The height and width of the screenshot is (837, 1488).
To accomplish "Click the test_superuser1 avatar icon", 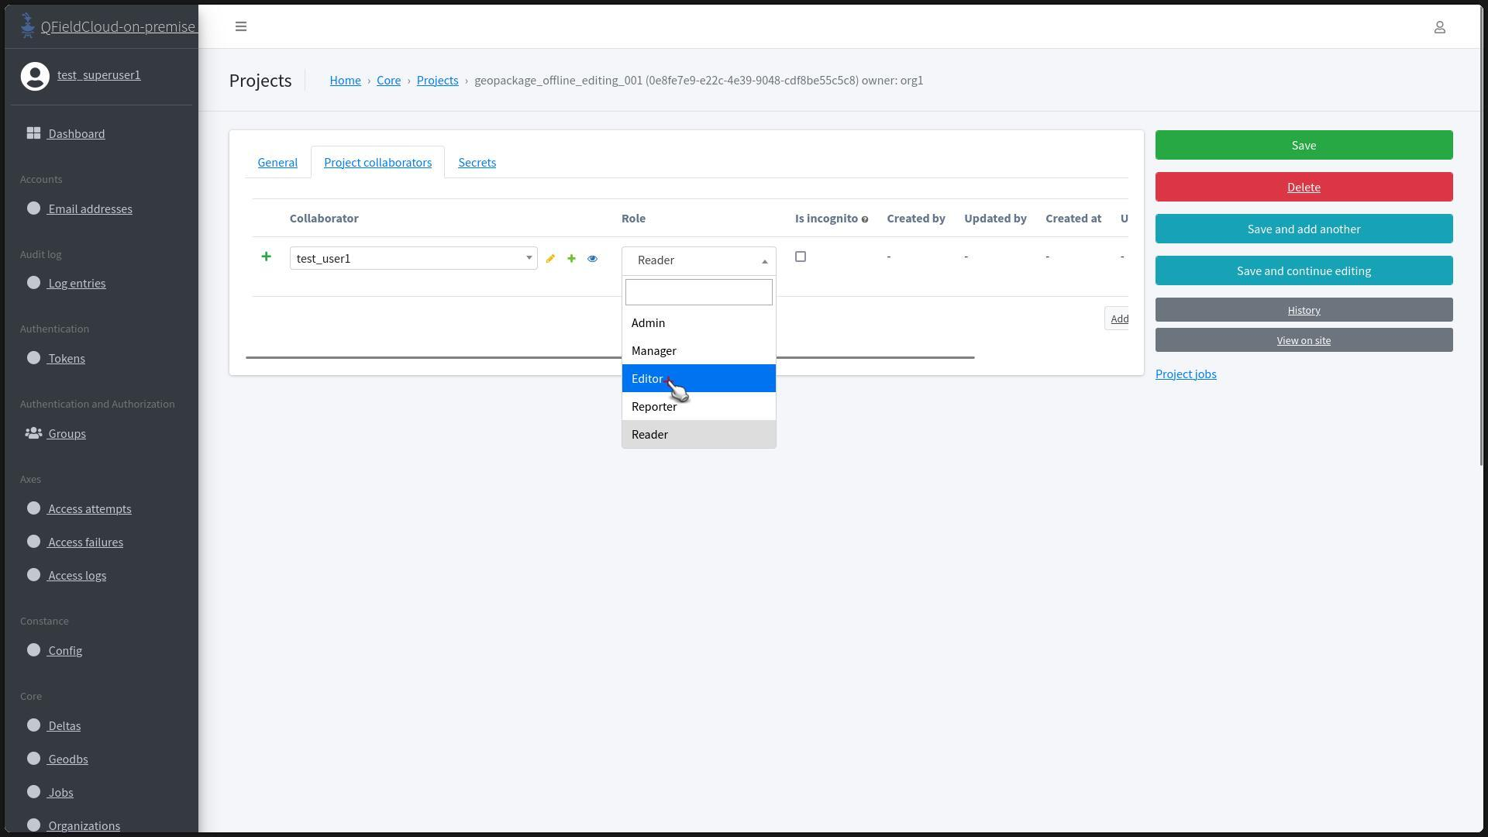I will (35, 76).
